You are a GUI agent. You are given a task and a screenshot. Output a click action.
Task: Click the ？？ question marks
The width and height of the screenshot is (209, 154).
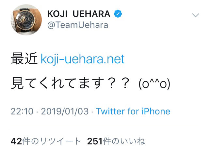118,84
